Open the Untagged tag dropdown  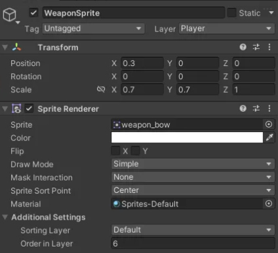point(93,29)
